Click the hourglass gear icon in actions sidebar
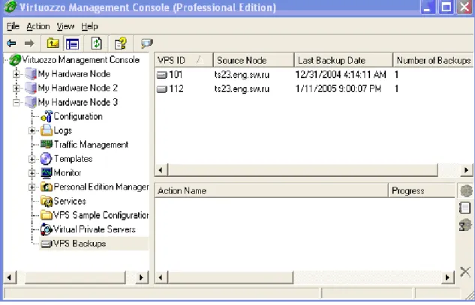This screenshot has height=305, width=475. pos(465,226)
